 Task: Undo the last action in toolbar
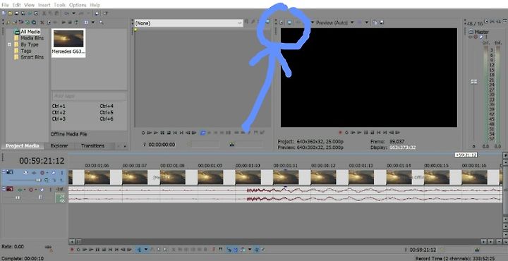coord(66,13)
